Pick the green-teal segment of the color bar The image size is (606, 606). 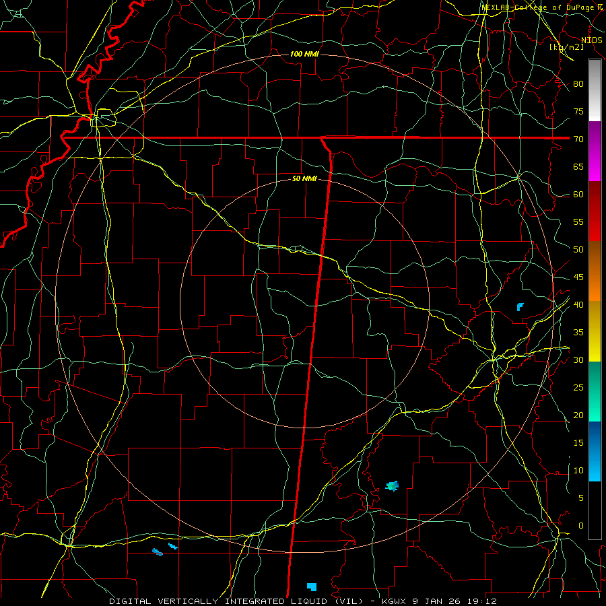point(595,391)
